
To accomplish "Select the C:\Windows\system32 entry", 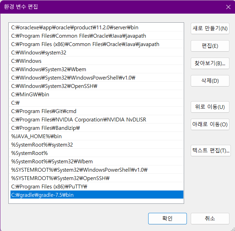I will (97, 53).
